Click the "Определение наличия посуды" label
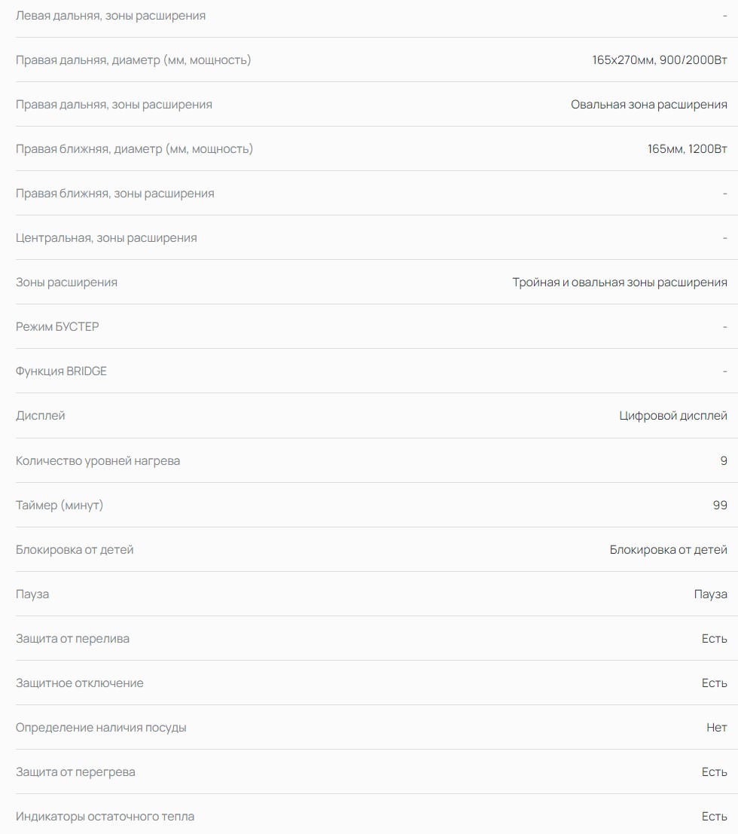This screenshot has width=738, height=834. [101, 727]
